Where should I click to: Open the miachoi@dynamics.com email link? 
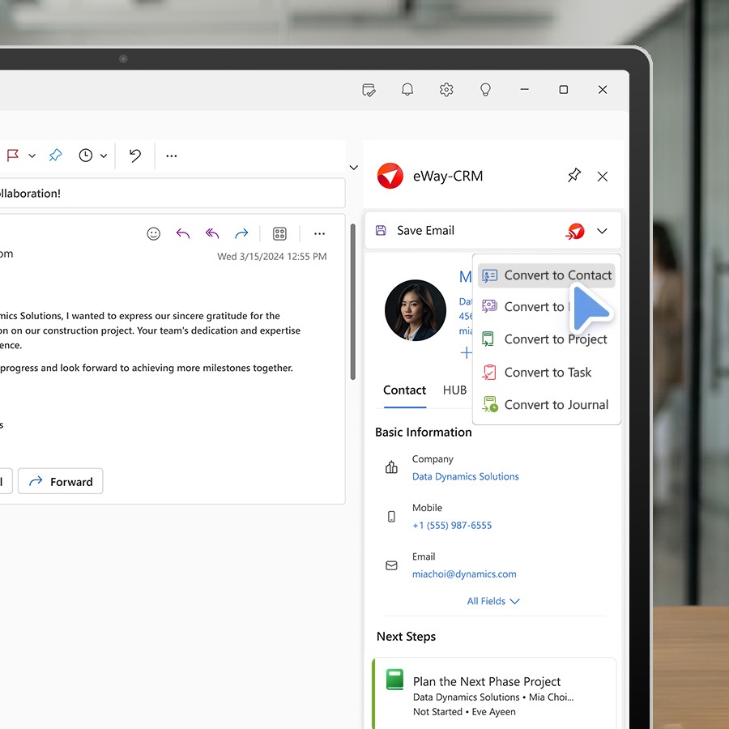click(464, 574)
